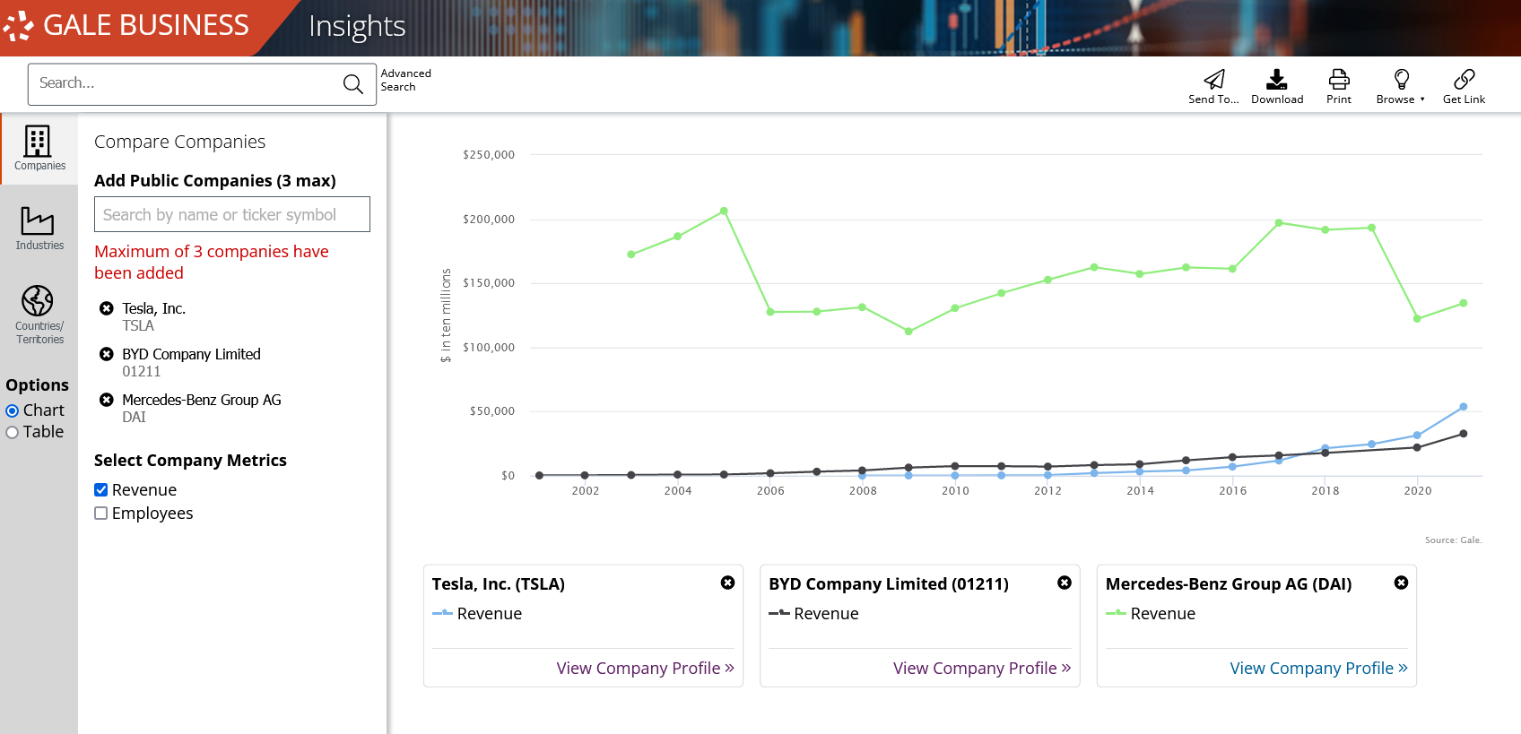Image resolution: width=1521 pixels, height=734 pixels.
Task: Select the Table radio option
Action: 13,433
